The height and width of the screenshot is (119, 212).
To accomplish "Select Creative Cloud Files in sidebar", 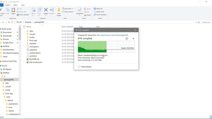I will [9, 61].
